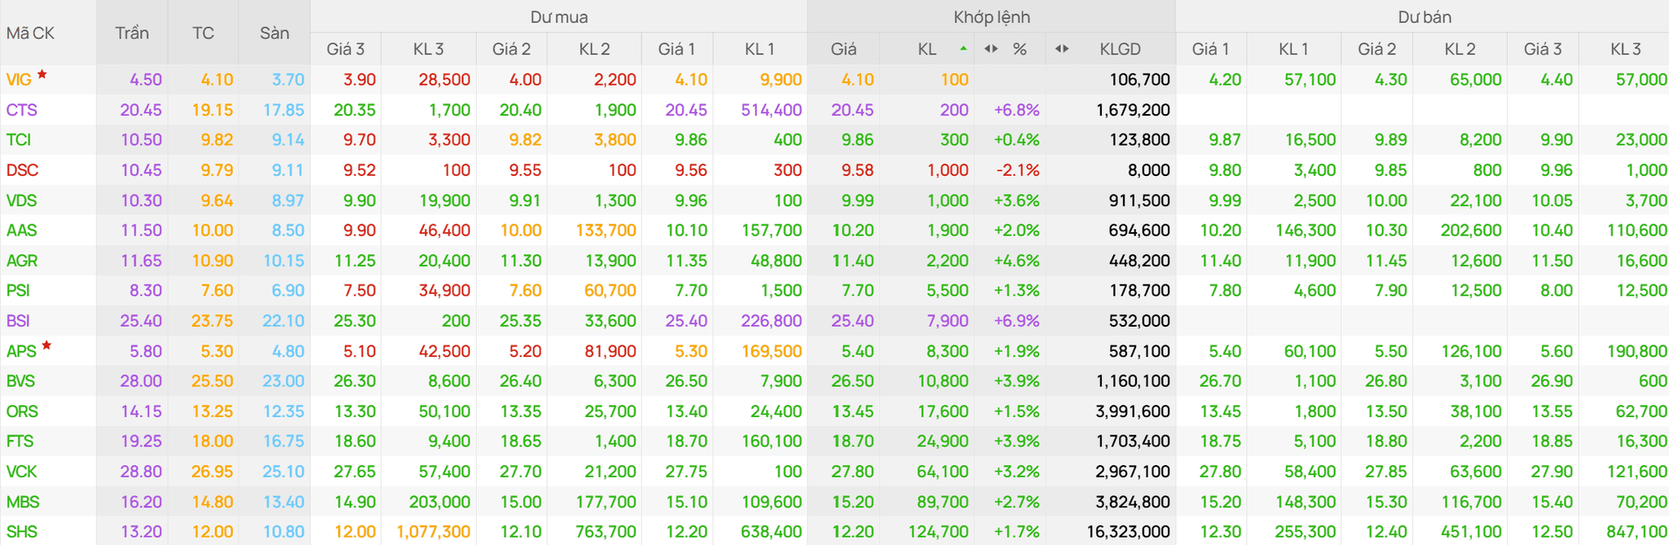This screenshot has height=545, width=1669.
Task: Open the BSI stock symbol
Action: pyautogui.click(x=18, y=321)
